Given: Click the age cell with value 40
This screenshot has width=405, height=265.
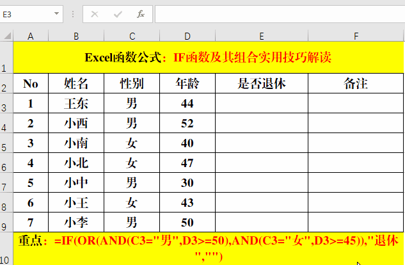Looking at the screenshot, I should [x=187, y=143].
